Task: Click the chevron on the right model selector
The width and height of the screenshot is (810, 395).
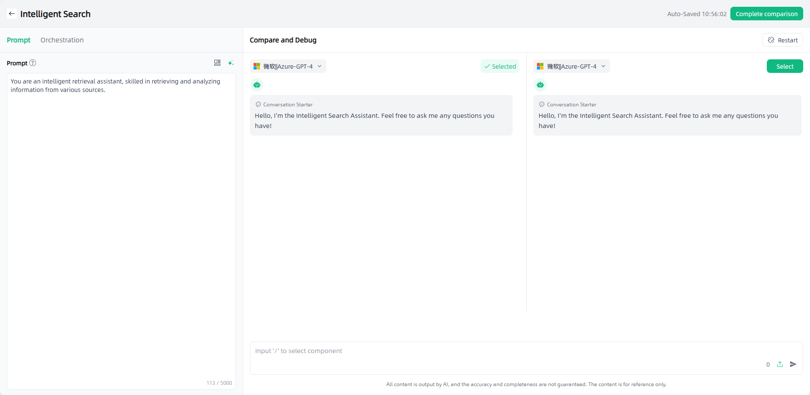Action: (603, 67)
